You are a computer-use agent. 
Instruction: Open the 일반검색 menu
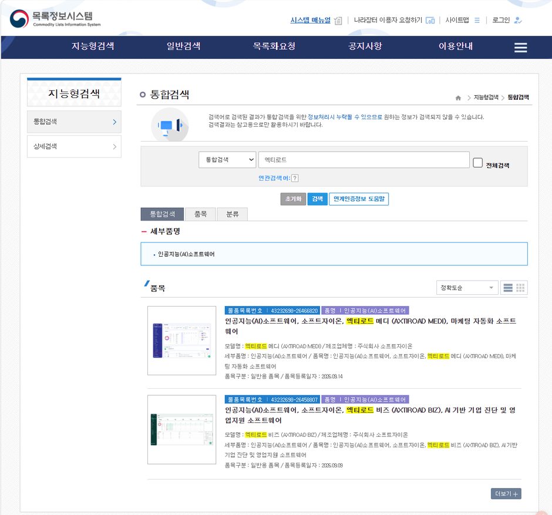pyautogui.click(x=183, y=46)
